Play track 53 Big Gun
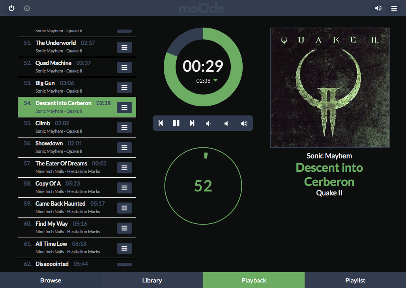This screenshot has height=288, width=406. pos(77,87)
